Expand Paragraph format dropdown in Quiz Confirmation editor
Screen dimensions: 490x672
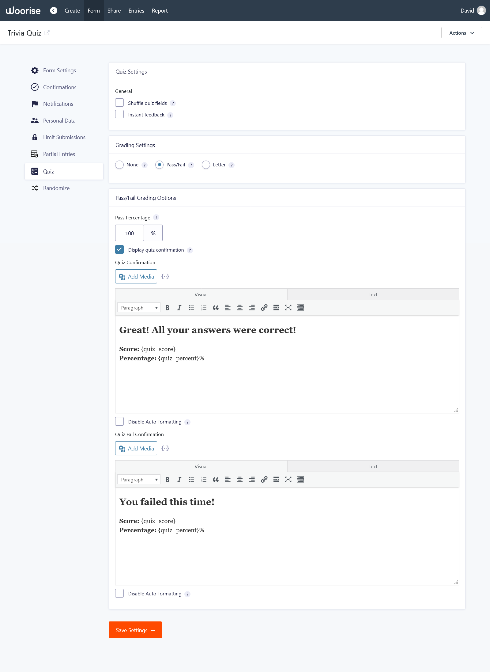139,308
